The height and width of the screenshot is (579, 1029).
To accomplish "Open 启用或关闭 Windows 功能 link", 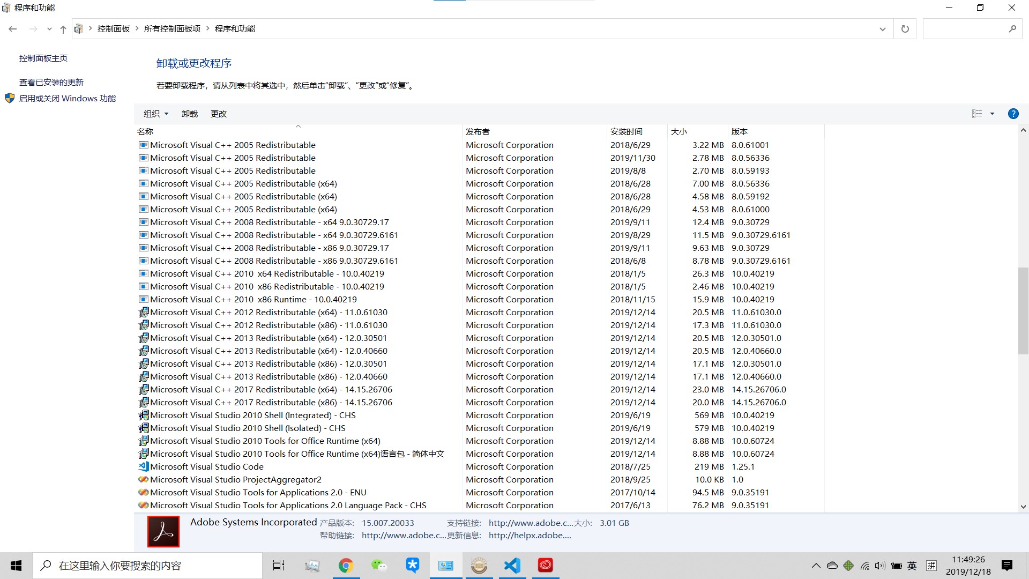I will point(68,99).
